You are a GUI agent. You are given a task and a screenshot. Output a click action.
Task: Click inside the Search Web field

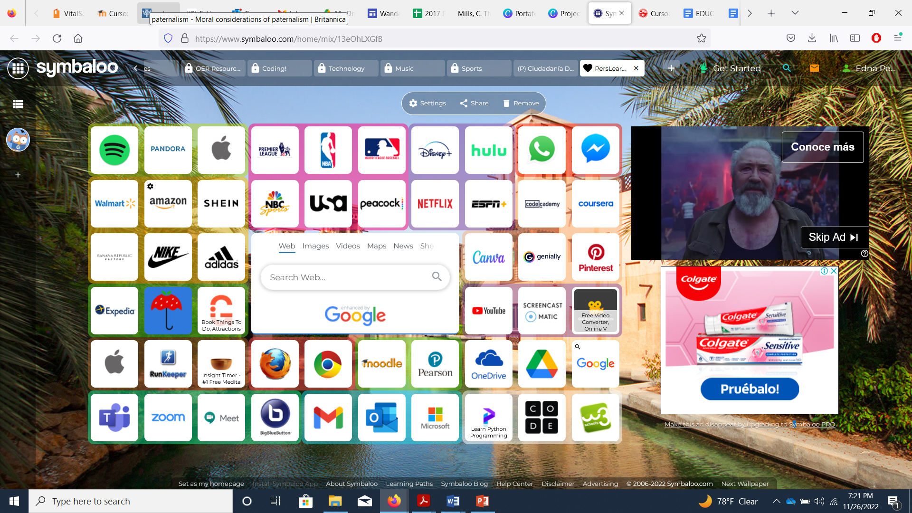click(x=355, y=277)
